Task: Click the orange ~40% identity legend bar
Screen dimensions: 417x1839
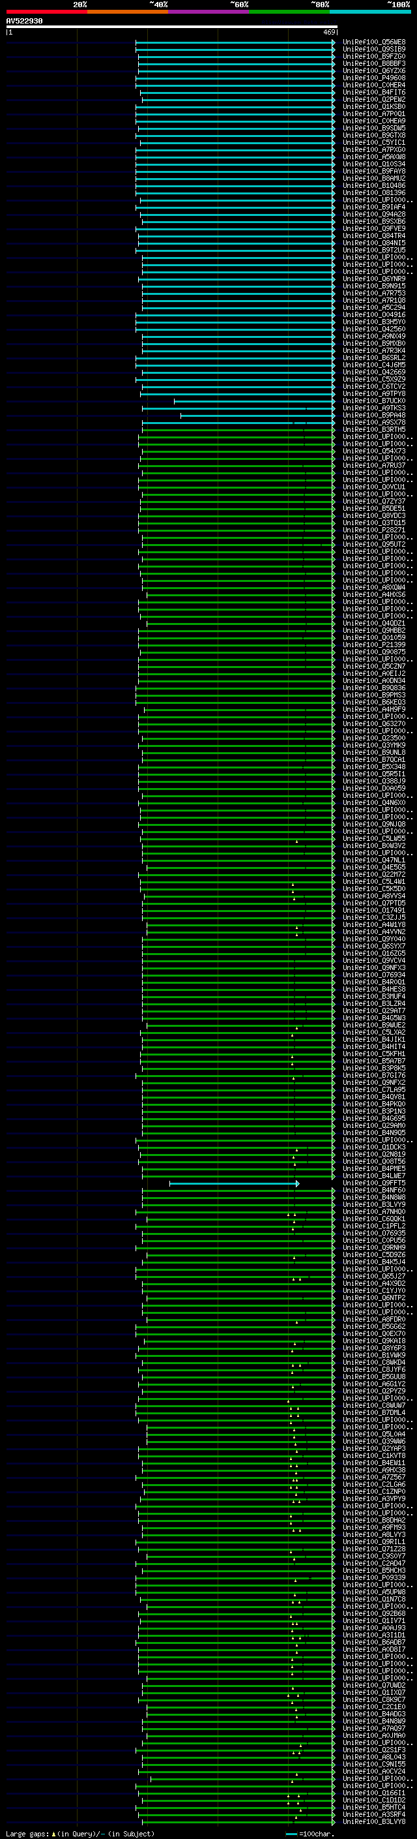Action: [x=128, y=12]
